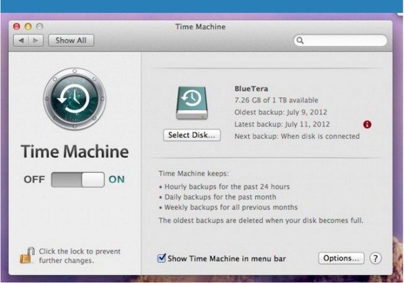
Task: Click the Time Machine window title bar text
Action: [201, 27]
